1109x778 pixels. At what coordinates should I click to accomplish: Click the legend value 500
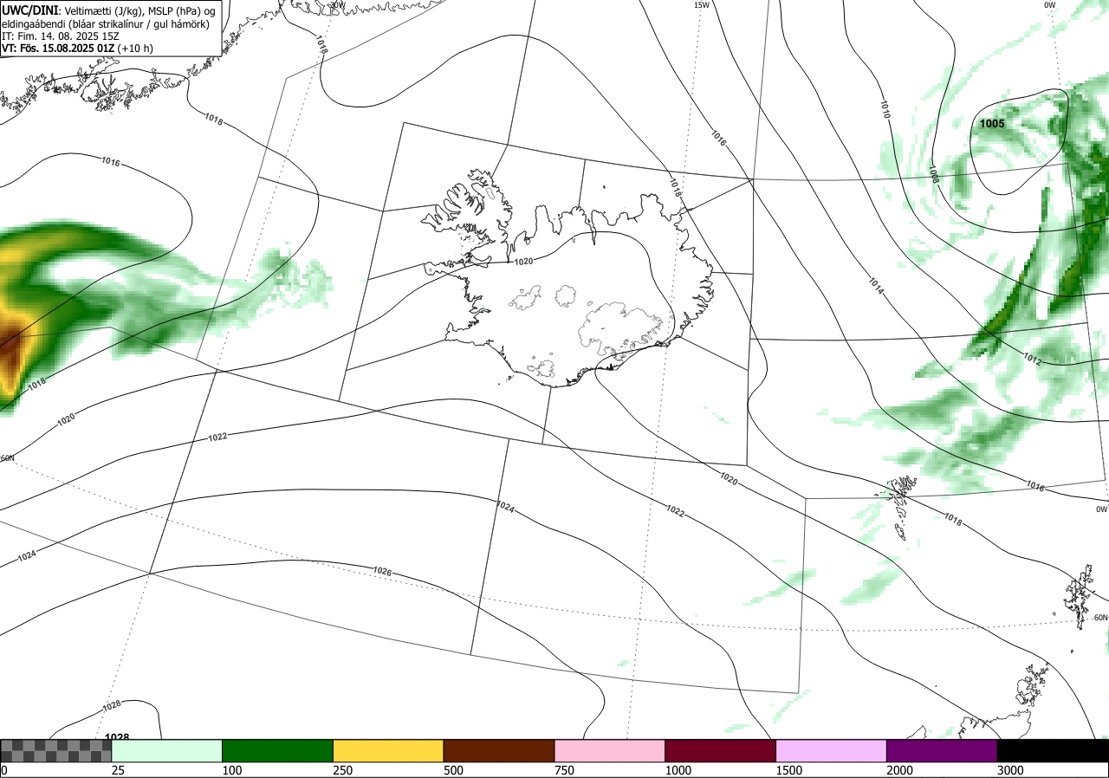point(453,770)
